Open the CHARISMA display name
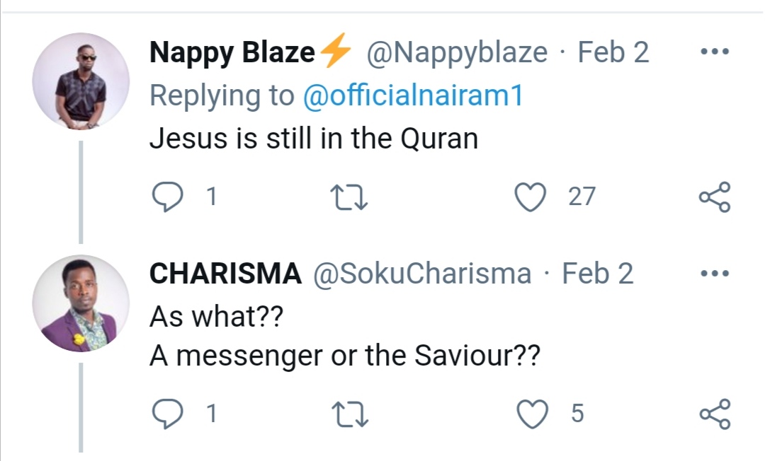765x461 pixels. coord(225,274)
